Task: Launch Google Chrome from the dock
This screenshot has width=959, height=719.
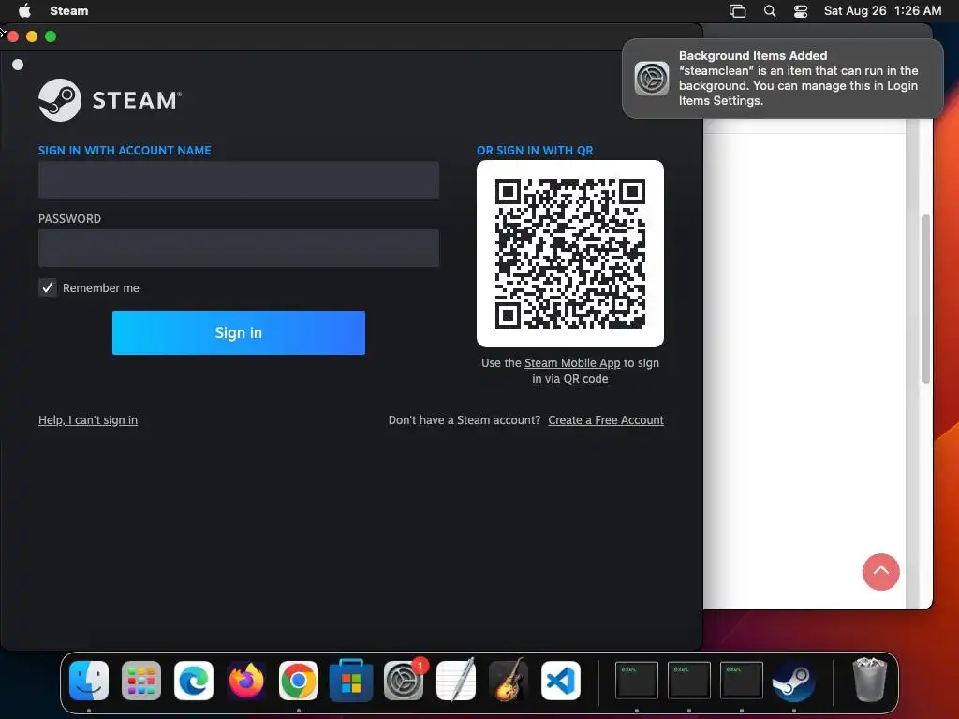Action: click(x=299, y=680)
